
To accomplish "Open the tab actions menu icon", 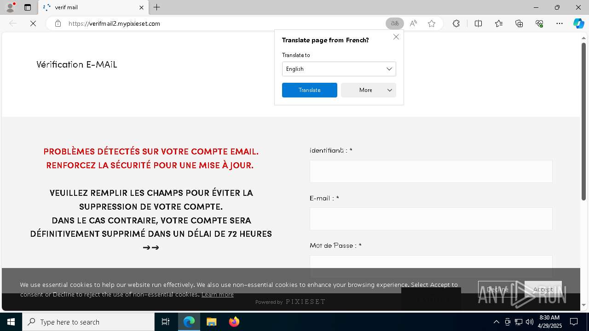I will point(28,7).
